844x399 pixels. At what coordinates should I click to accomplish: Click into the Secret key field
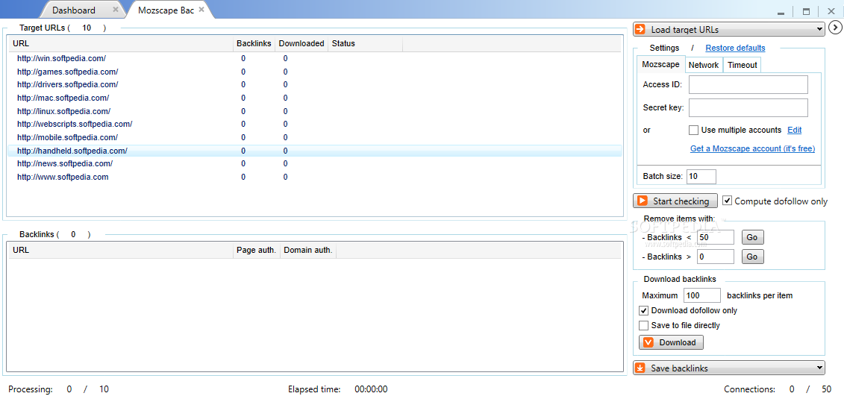coord(748,107)
